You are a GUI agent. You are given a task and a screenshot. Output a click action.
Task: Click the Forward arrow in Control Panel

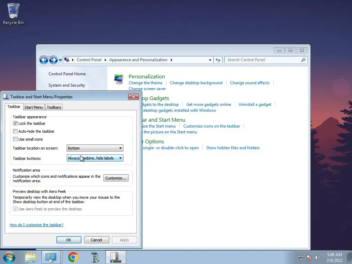pos(53,60)
